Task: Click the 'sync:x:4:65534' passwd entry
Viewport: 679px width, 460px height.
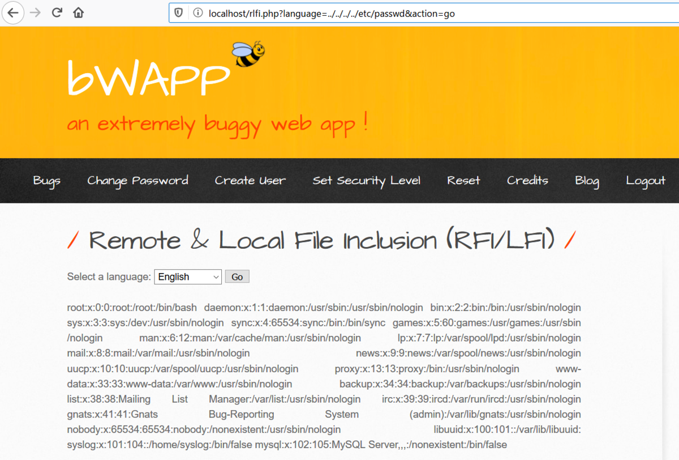Action: click(x=308, y=323)
